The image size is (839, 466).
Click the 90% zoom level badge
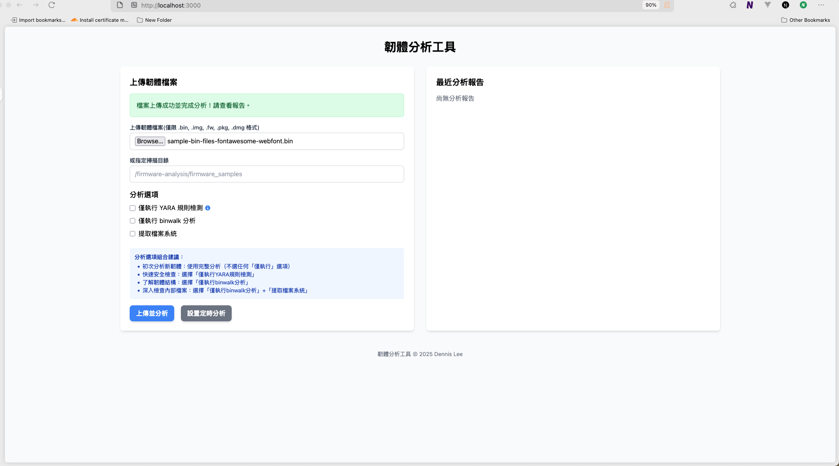point(651,5)
